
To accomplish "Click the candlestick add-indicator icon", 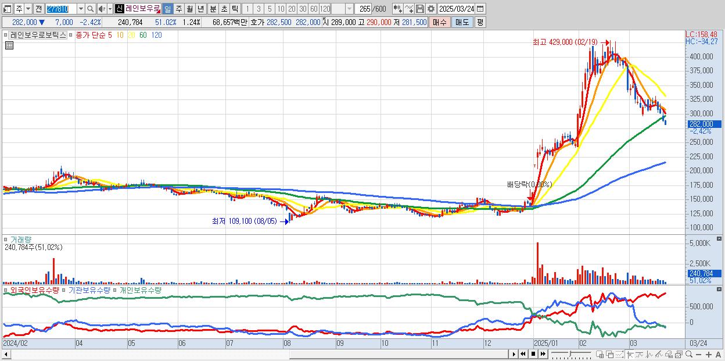I will (x=398, y=9).
